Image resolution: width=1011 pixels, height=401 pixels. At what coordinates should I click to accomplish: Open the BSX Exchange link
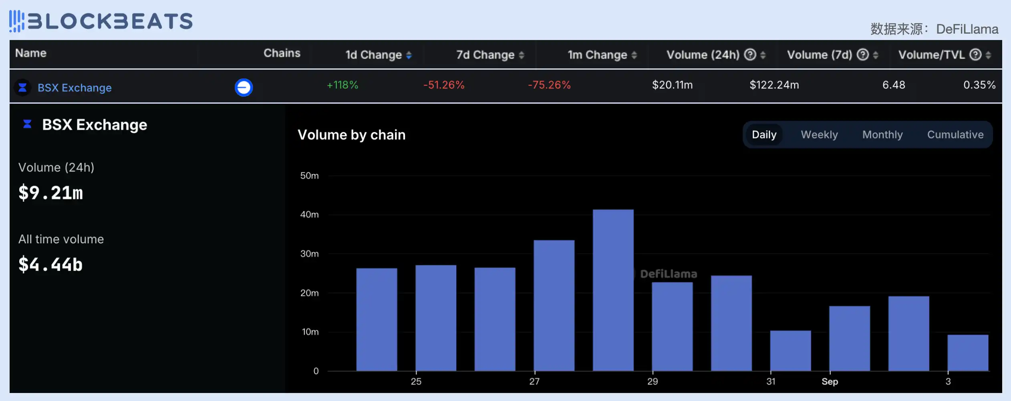[75, 88]
